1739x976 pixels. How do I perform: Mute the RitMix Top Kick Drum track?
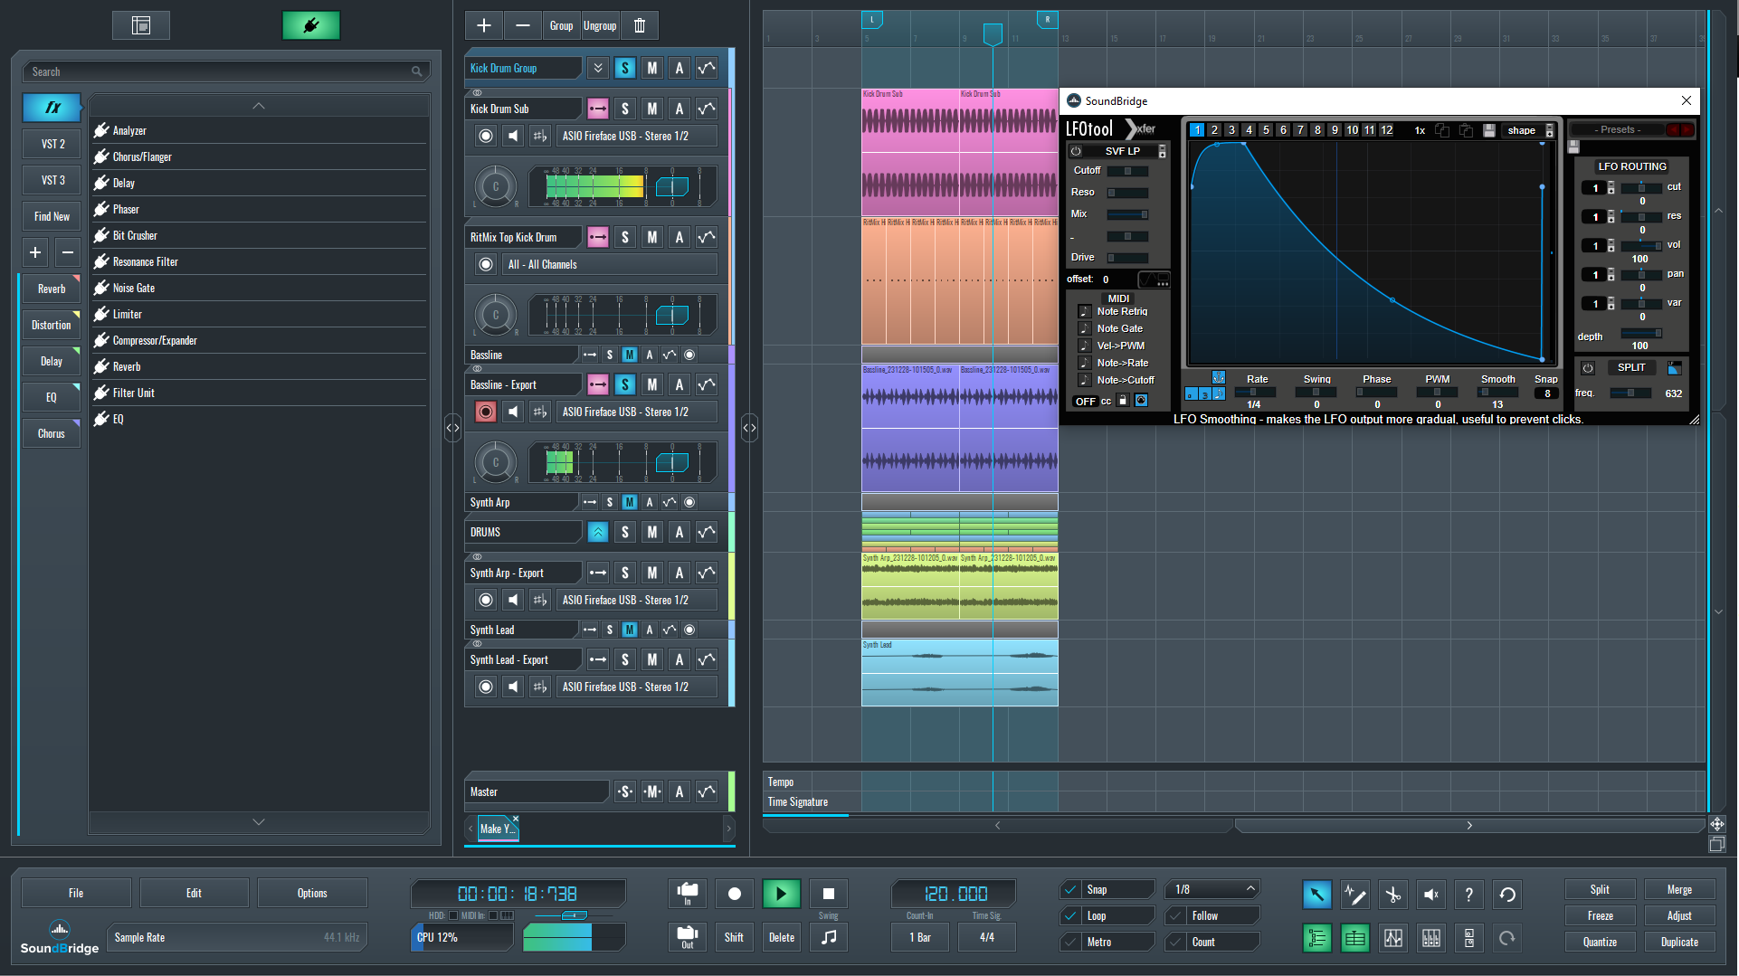point(652,237)
